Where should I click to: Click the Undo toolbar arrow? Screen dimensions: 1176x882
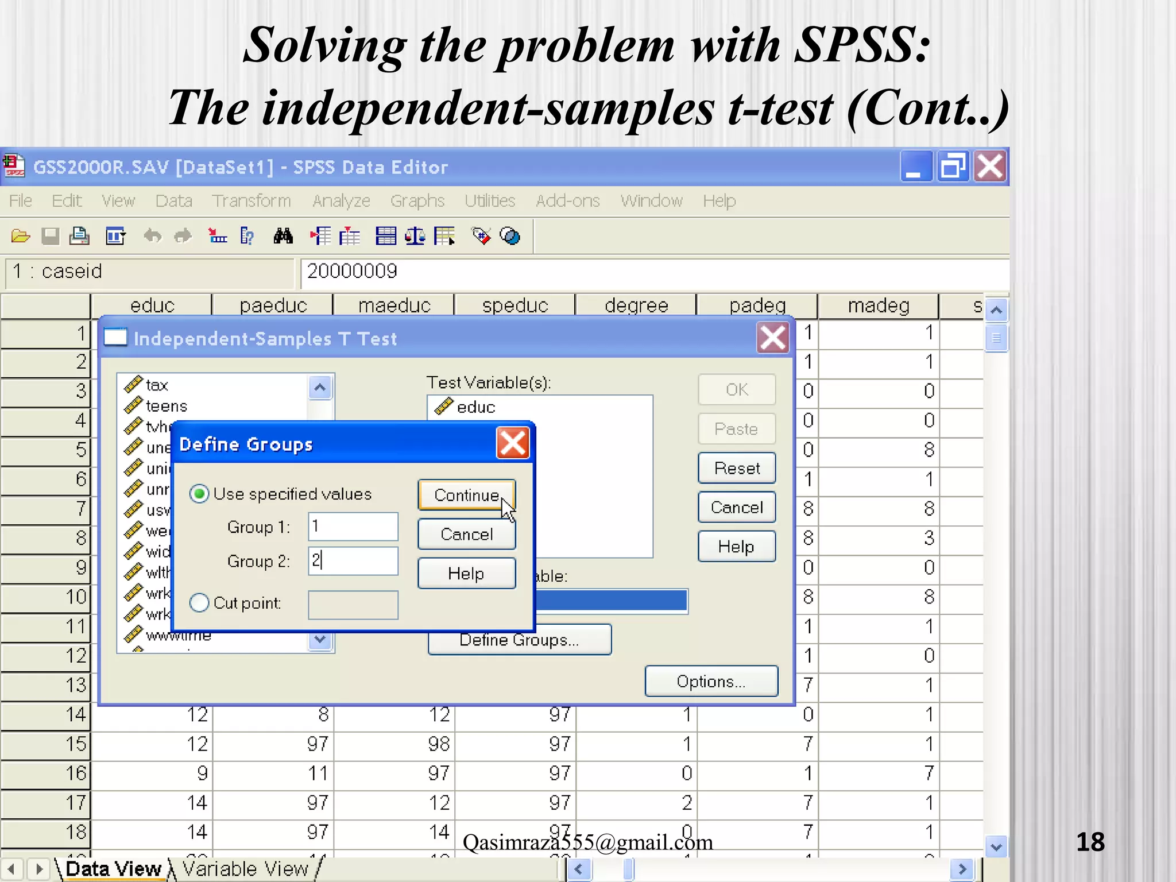tap(152, 236)
